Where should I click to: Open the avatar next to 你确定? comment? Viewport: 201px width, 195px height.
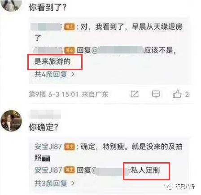pyautogui.click(x=11, y=121)
